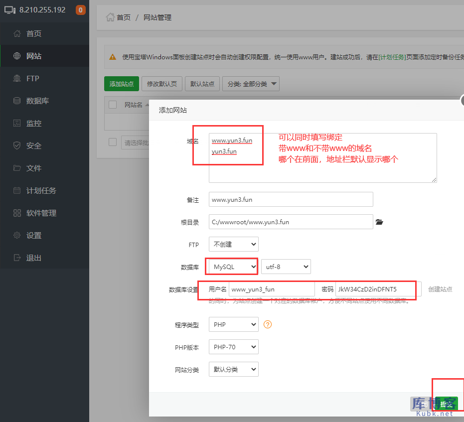The image size is (464, 422).
Task: Click the 添加站点 green button
Action: click(121, 84)
